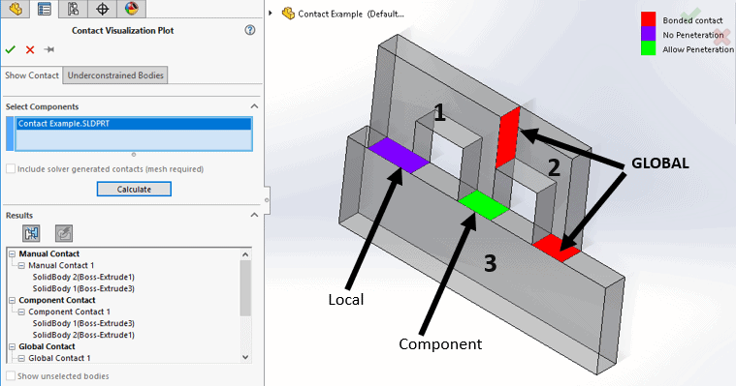Screen dimensions: 736x386
Task: Accept with the green checkmark OK icon
Action: coord(11,49)
